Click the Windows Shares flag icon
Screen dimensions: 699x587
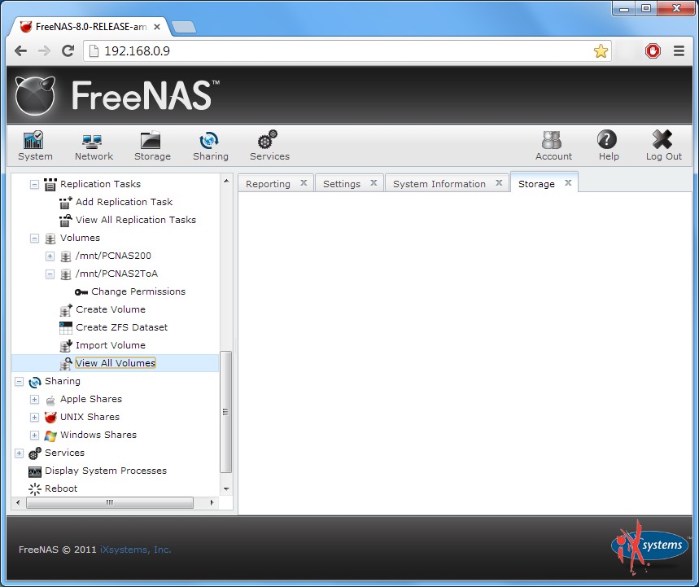[x=50, y=436]
